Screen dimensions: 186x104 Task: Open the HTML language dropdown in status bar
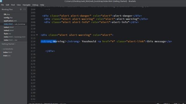click(x=176, y=103)
